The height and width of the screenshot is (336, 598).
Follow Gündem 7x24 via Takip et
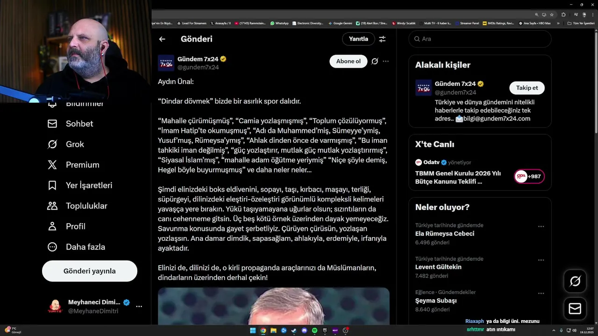tap(527, 88)
